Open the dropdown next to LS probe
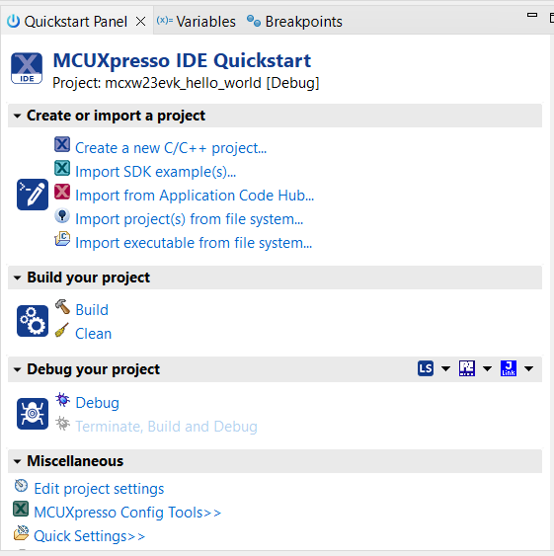Screen dimensions: 554x556 pos(445,368)
